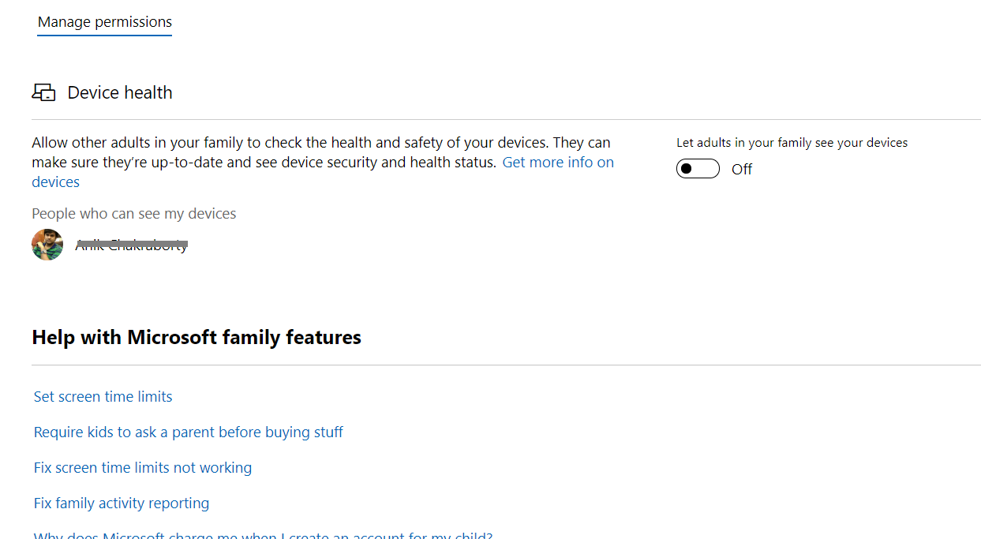Open Fix family activity reporting link
The height and width of the screenshot is (539, 981).
pyautogui.click(x=122, y=503)
